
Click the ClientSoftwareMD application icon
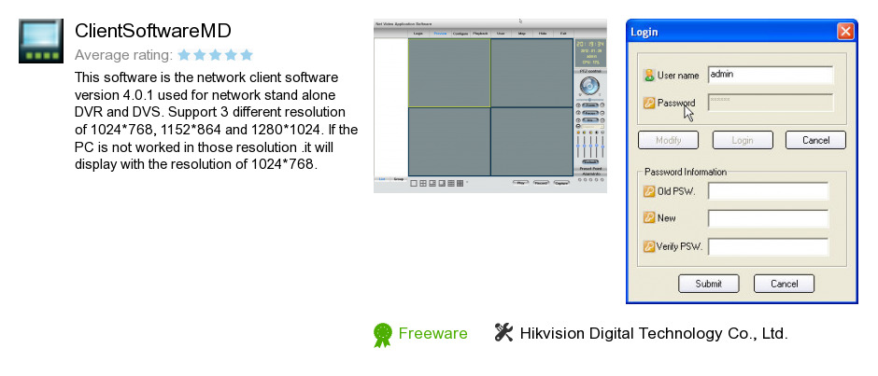point(41,41)
